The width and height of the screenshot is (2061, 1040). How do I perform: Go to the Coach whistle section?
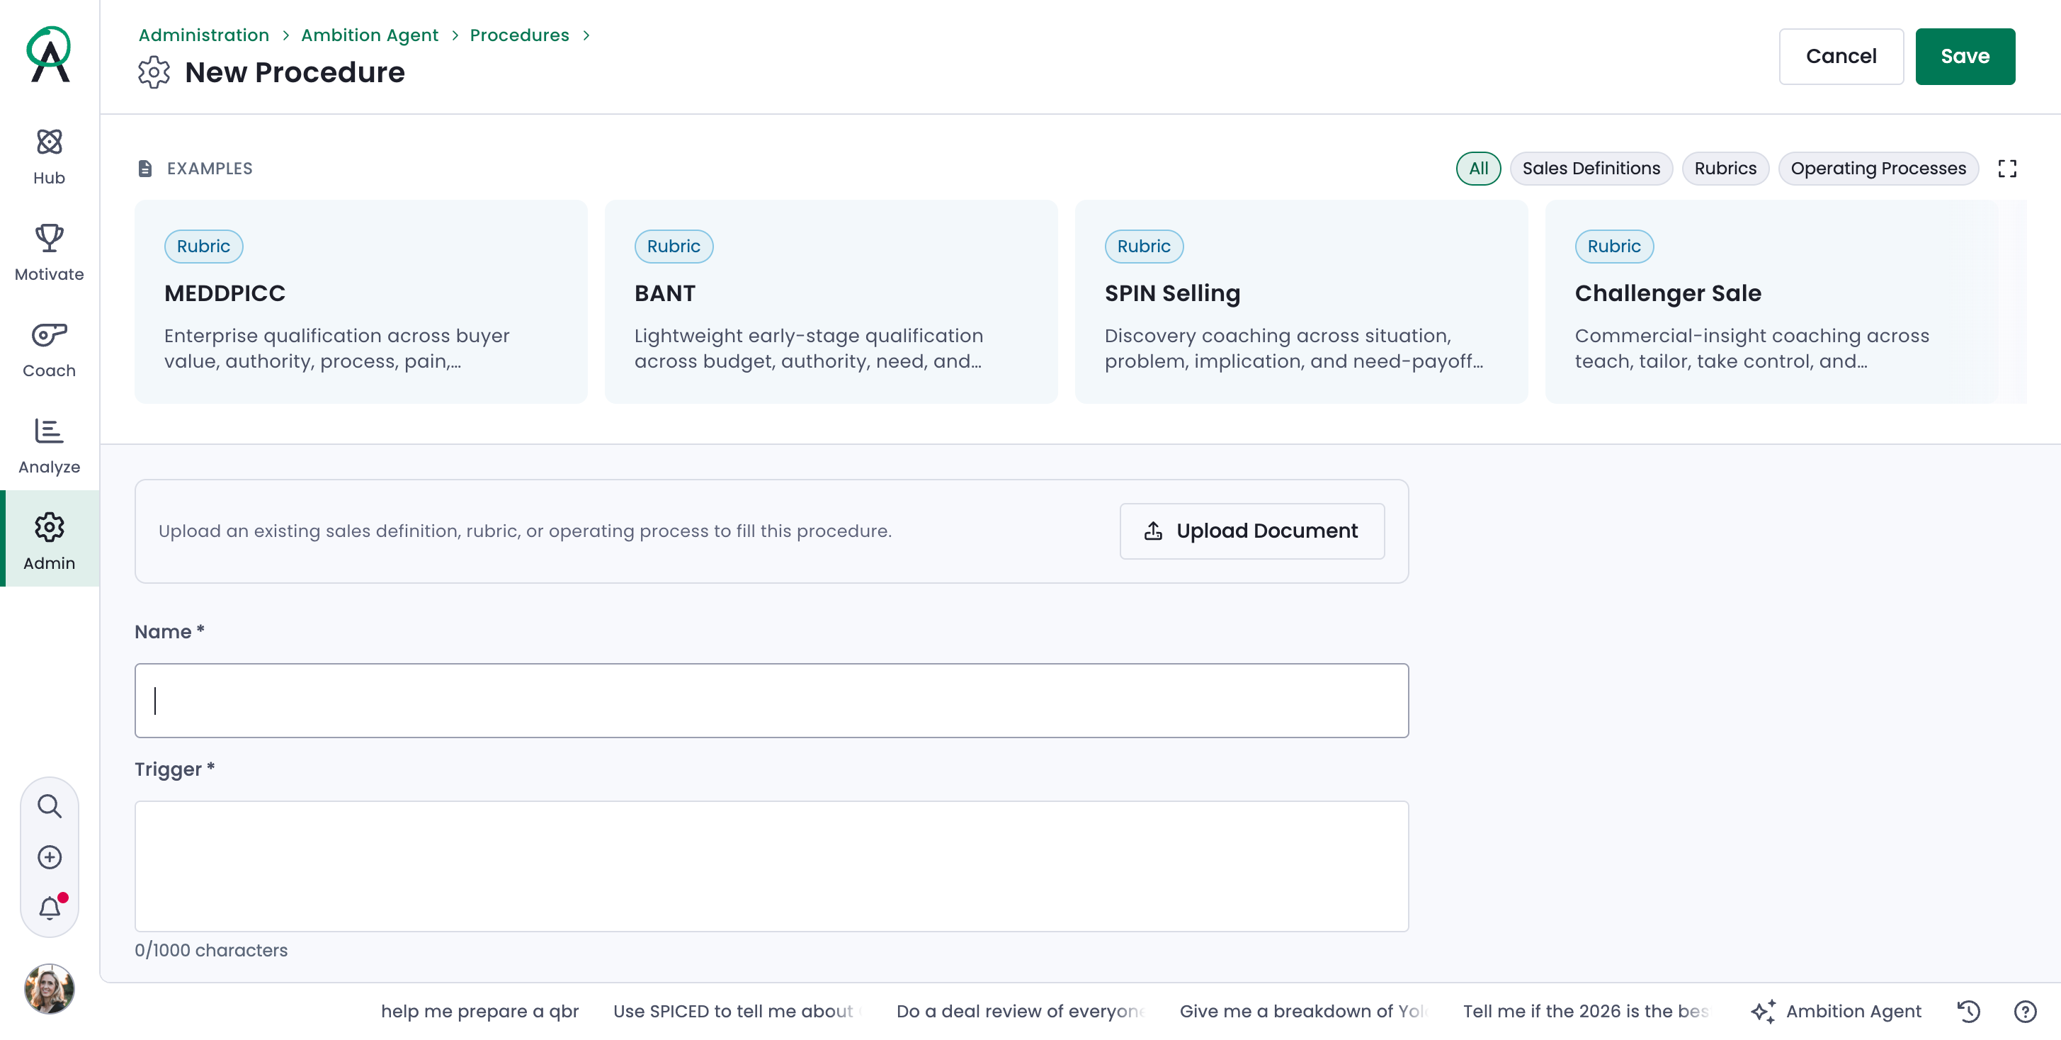tap(49, 349)
